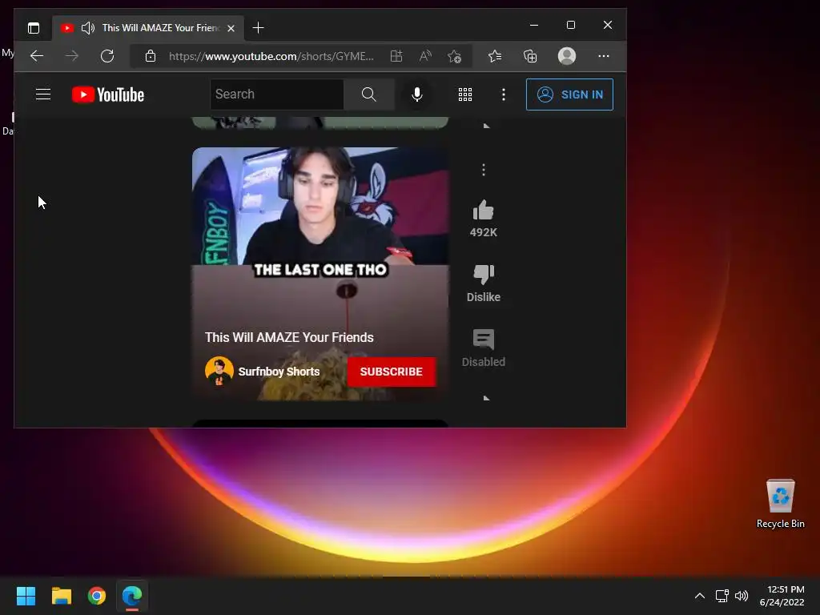Open Surfnboy Shorts channel avatar
Screen dimensions: 820x615
[x=219, y=371]
